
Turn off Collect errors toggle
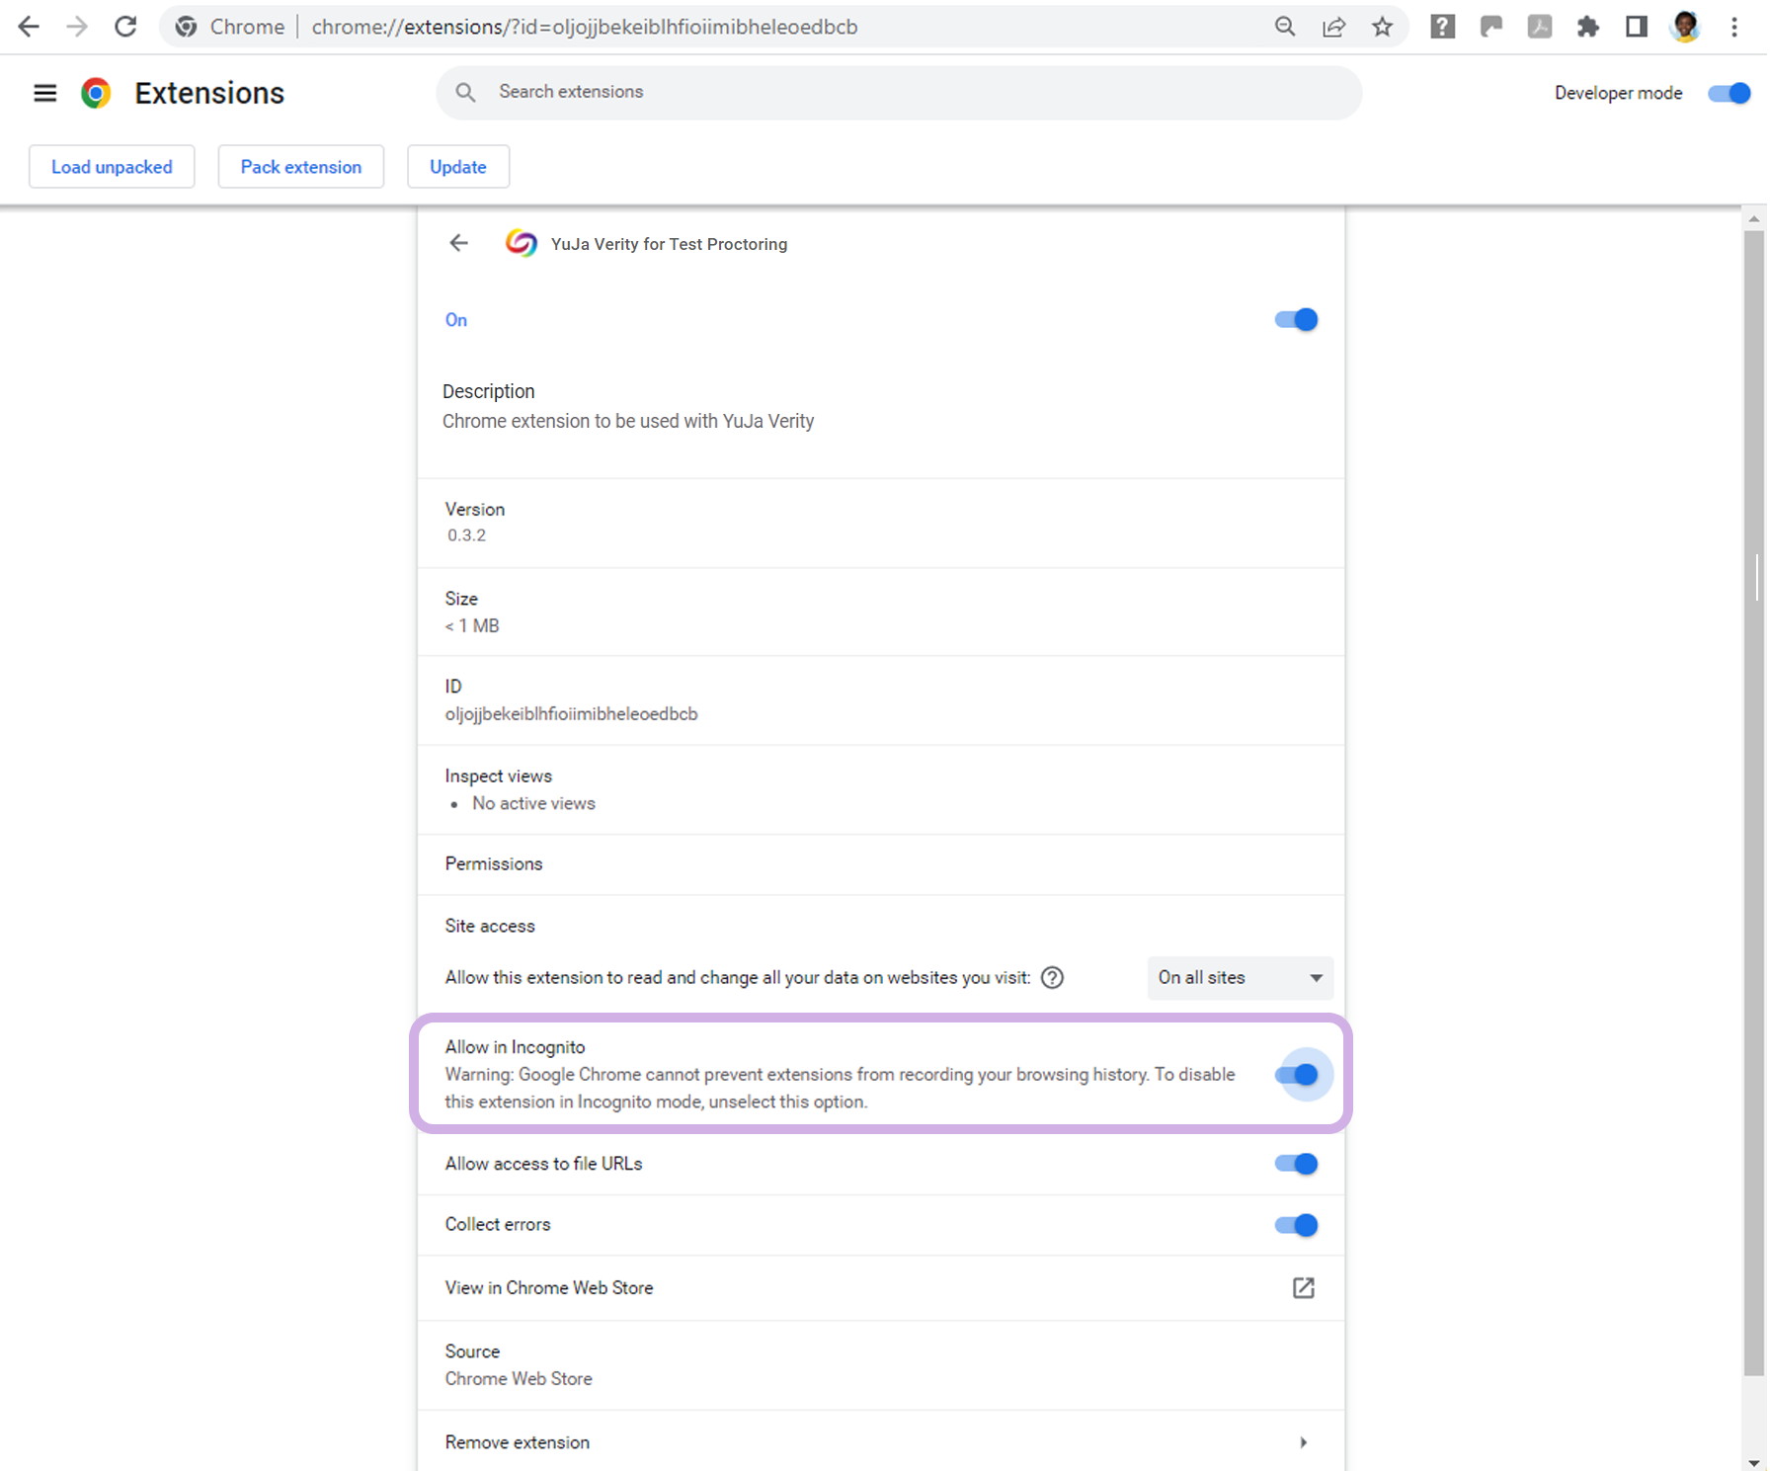[x=1296, y=1225]
